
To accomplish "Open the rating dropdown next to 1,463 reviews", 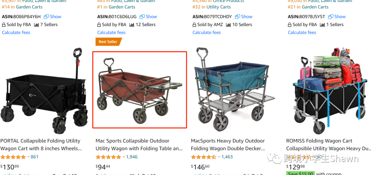I will [219, 157].
